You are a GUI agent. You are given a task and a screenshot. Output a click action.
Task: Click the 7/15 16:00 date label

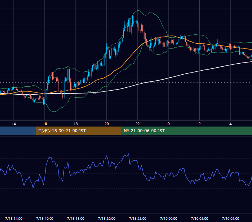(x=45, y=218)
